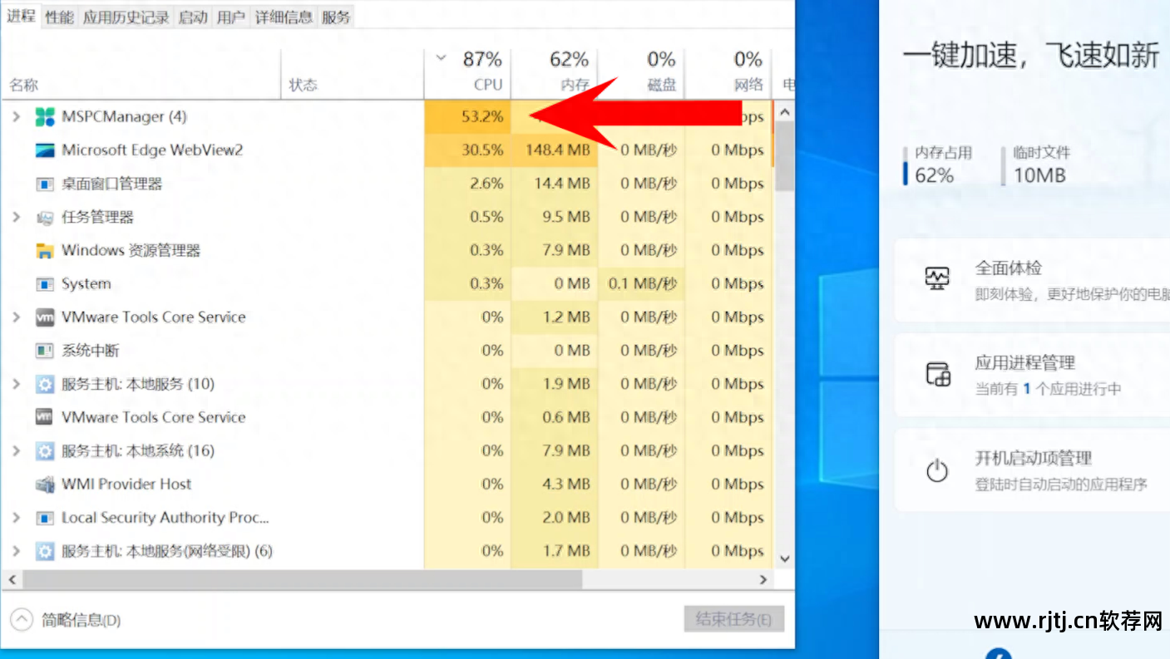Click the 应用进程管理 icon in PC Manager

point(938,374)
